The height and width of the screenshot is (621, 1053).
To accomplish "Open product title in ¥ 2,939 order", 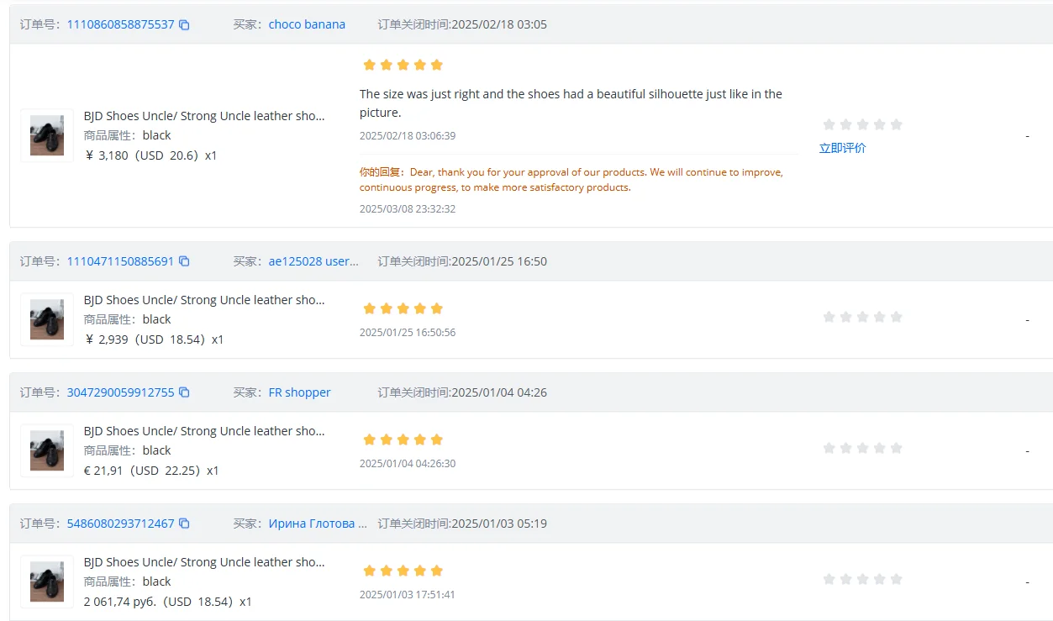I will [204, 300].
